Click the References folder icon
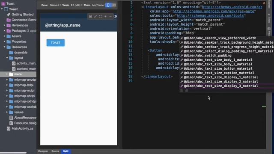Image resolution: width=274 pixels, height=154 pixels. point(9,25)
